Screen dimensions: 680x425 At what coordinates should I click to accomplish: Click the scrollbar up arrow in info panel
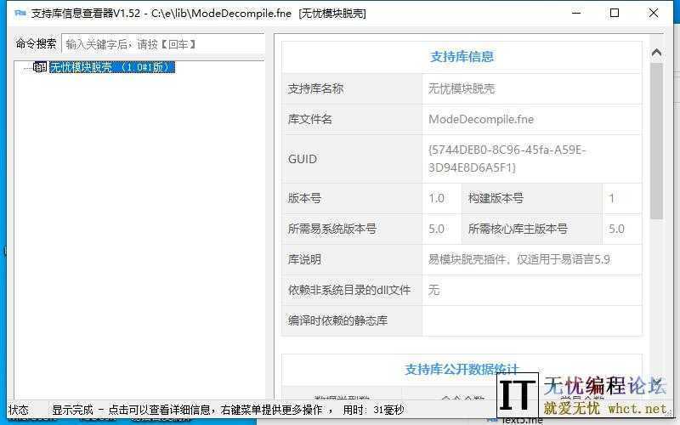point(656,52)
